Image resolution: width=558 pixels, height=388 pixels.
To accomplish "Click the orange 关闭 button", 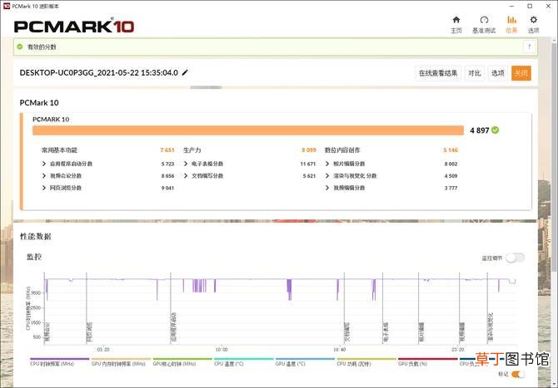I will point(521,73).
